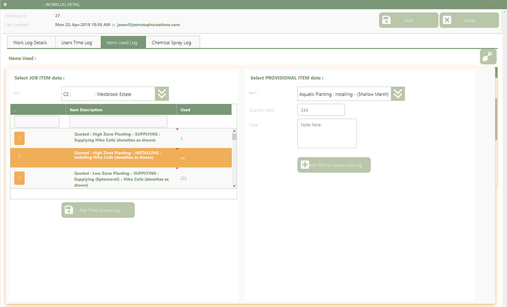507x307 pixels.
Task: Click the SAVE button
Action: click(x=408, y=20)
